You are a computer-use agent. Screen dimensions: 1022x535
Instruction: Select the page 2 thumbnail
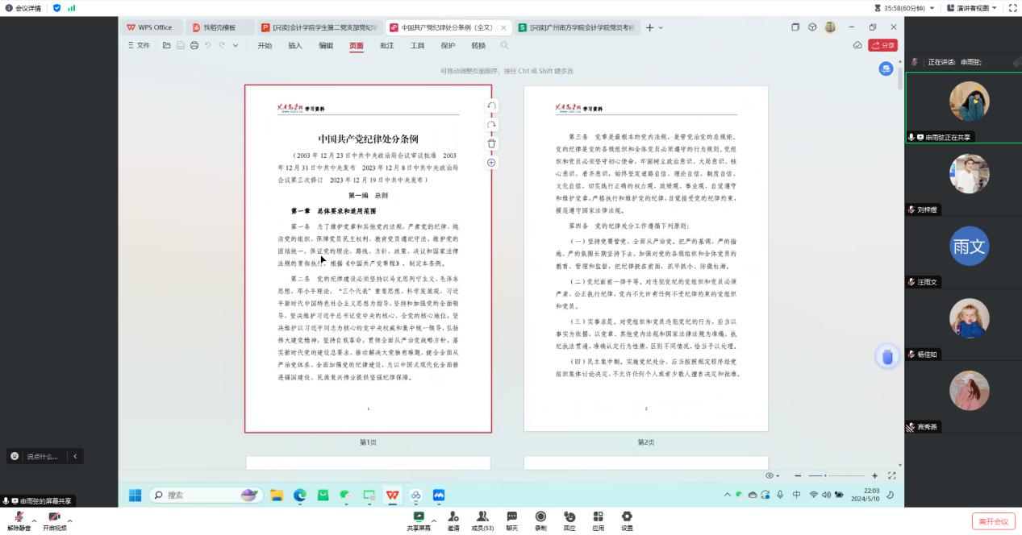pyautogui.click(x=645, y=258)
